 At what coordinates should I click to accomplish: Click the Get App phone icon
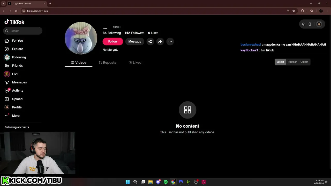(310, 24)
